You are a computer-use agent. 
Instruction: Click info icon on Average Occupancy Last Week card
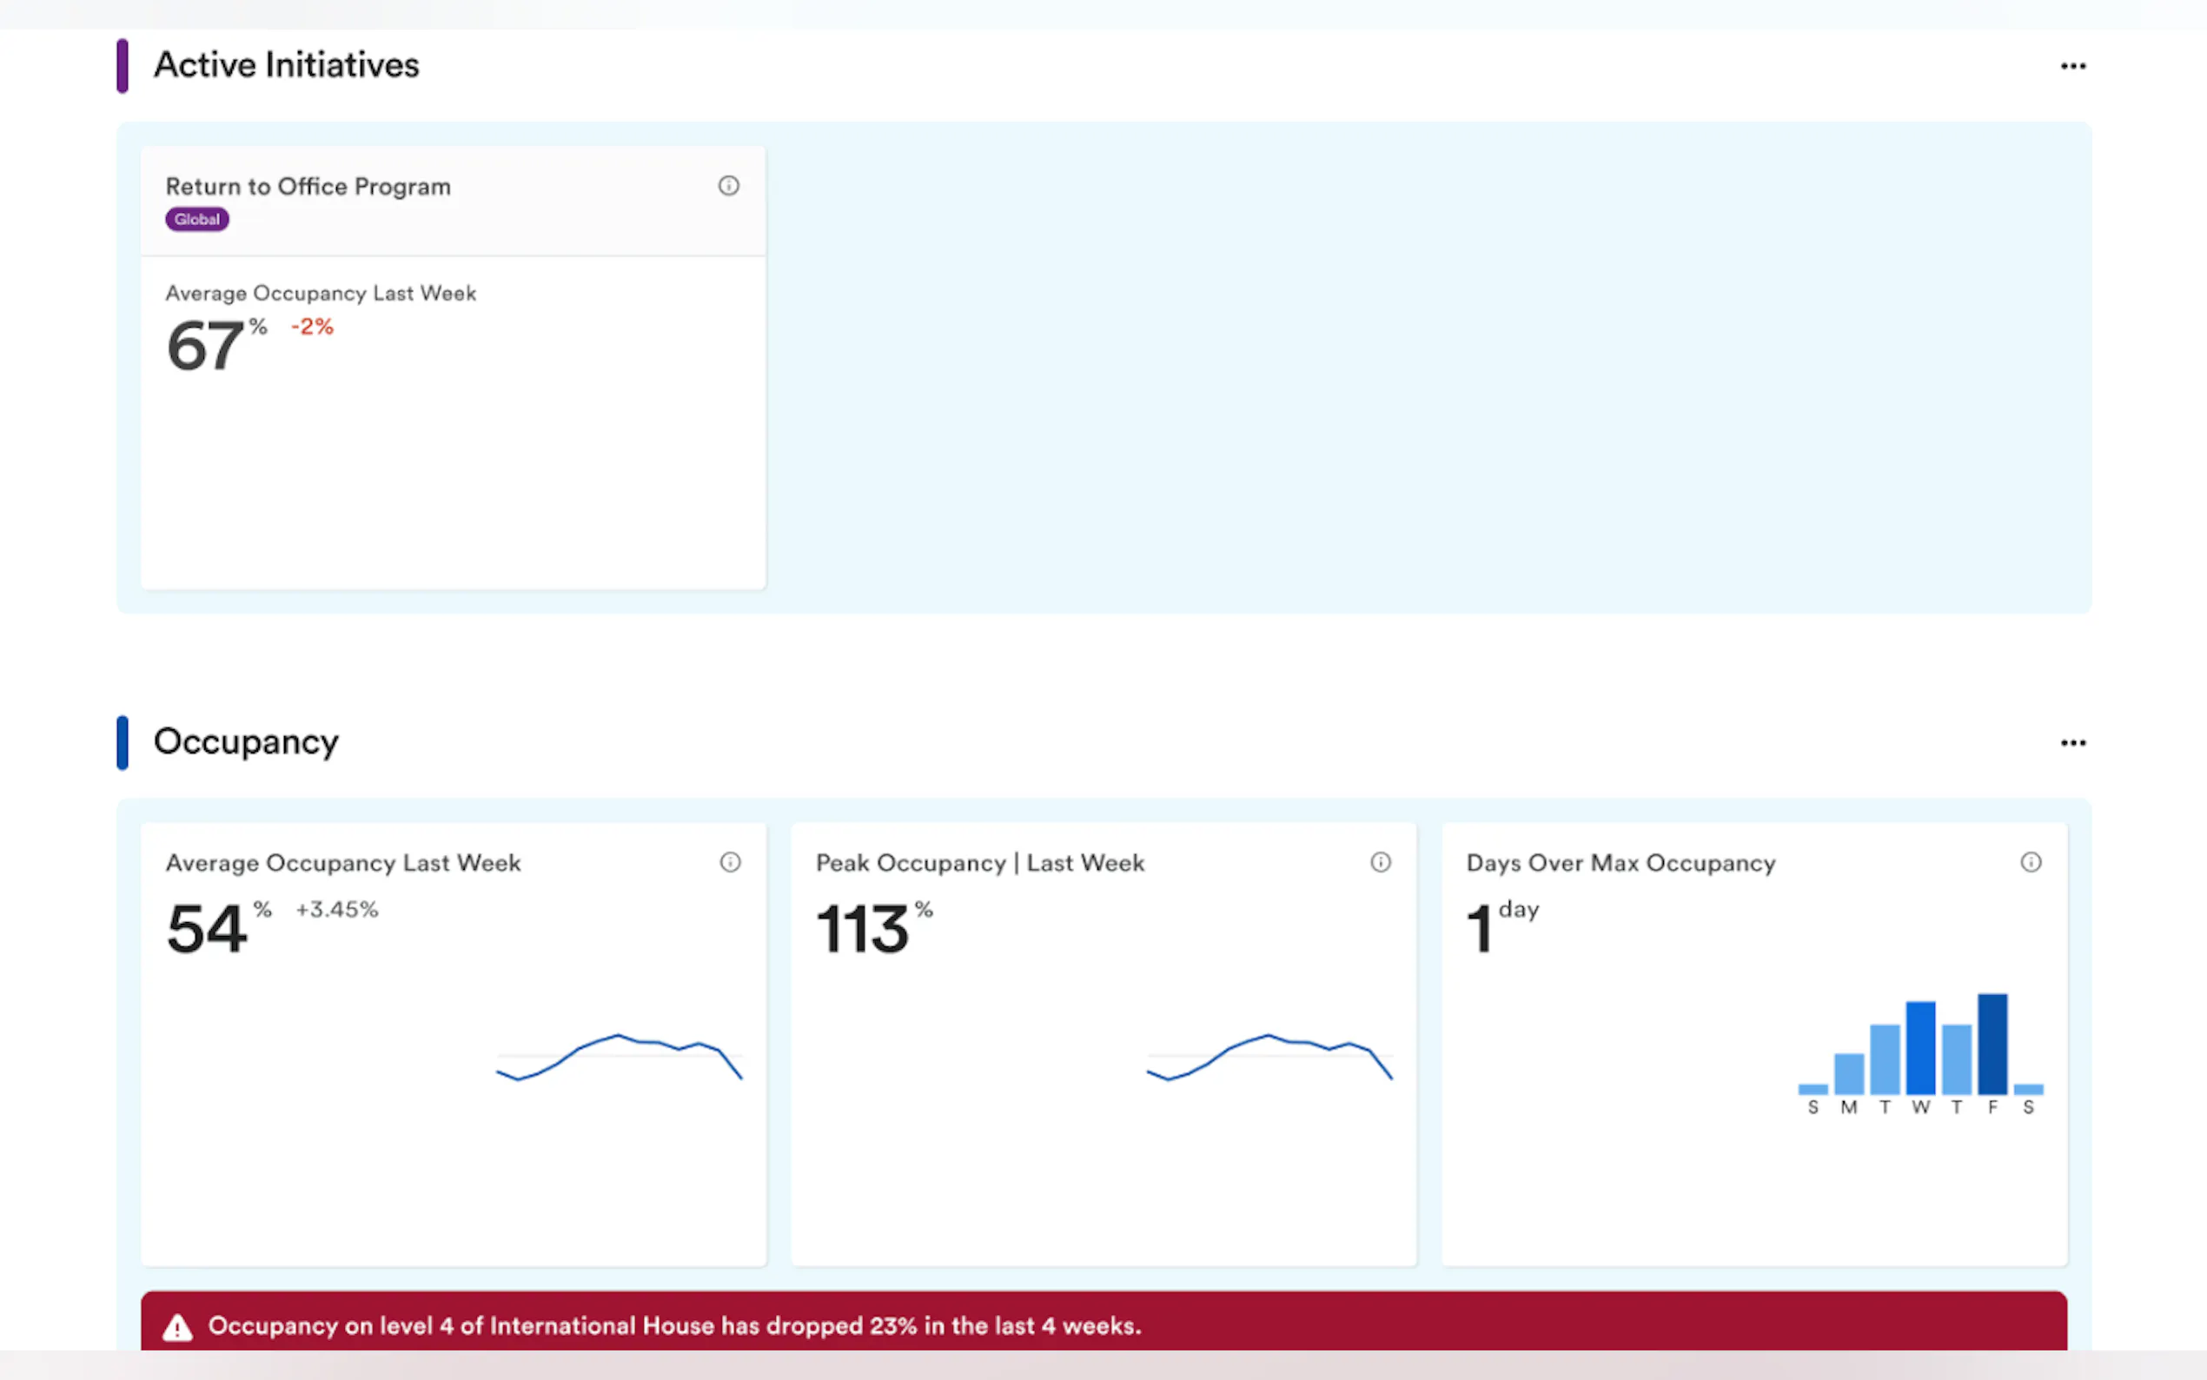coord(730,862)
